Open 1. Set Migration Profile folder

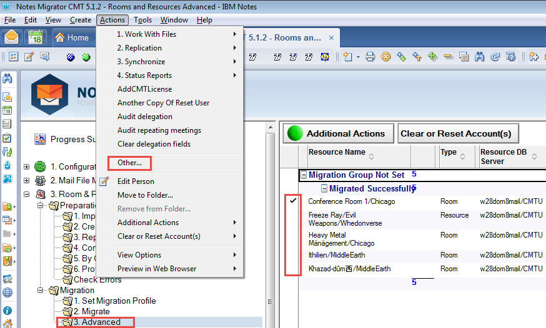pyautogui.click(x=115, y=301)
